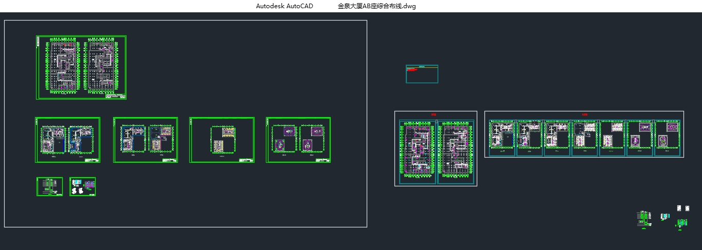Click the file name 金泉大厦AB座综合布线.dwg in title

coord(376,6)
